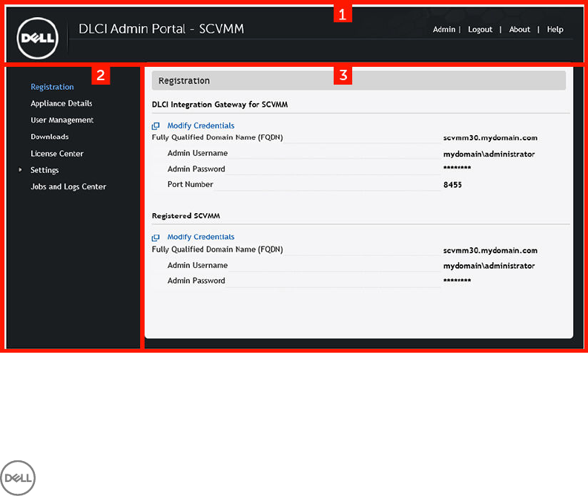Click the Logout link
Viewport: 588px width, 496px height.
coord(480,29)
